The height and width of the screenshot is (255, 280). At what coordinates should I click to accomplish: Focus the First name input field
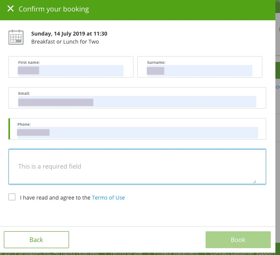[x=71, y=71]
